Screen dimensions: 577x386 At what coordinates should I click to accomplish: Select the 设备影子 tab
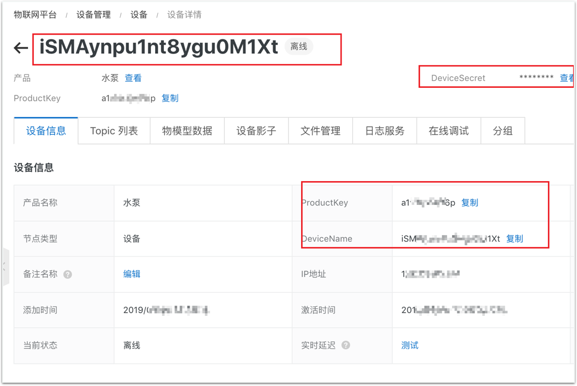256,131
